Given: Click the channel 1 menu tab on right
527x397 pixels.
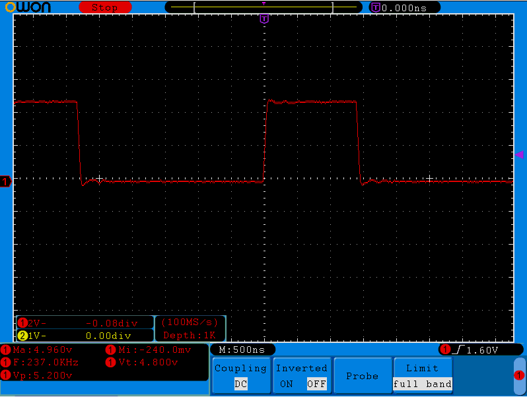Looking at the screenshot, I should point(520,375).
